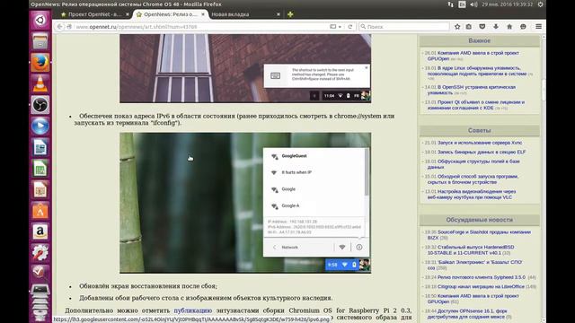Screen dimensions: 575x323
Task: Open a new tab with plus button
Action: tap(290, 14)
